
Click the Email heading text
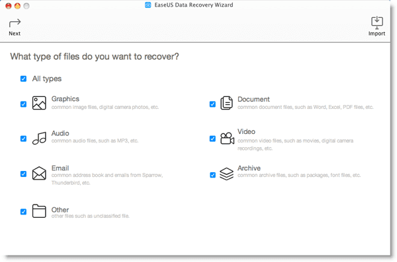point(60,168)
